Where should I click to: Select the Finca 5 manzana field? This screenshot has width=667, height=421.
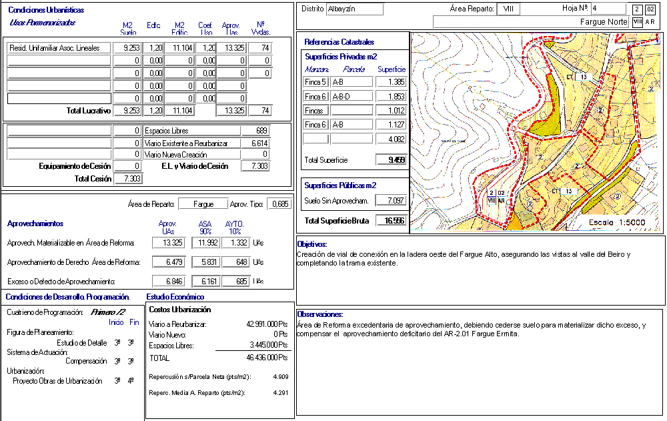315,82
